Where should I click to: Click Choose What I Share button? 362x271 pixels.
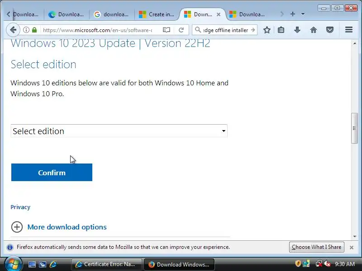click(316, 247)
